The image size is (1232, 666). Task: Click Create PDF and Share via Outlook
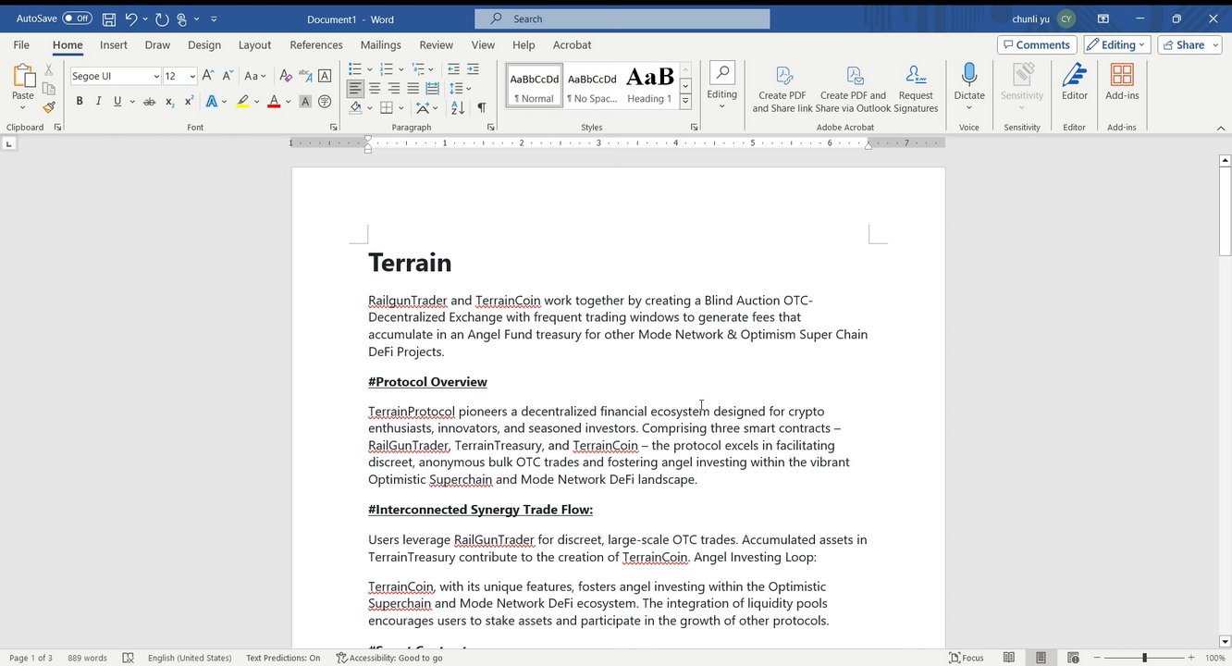coord(852,89)
